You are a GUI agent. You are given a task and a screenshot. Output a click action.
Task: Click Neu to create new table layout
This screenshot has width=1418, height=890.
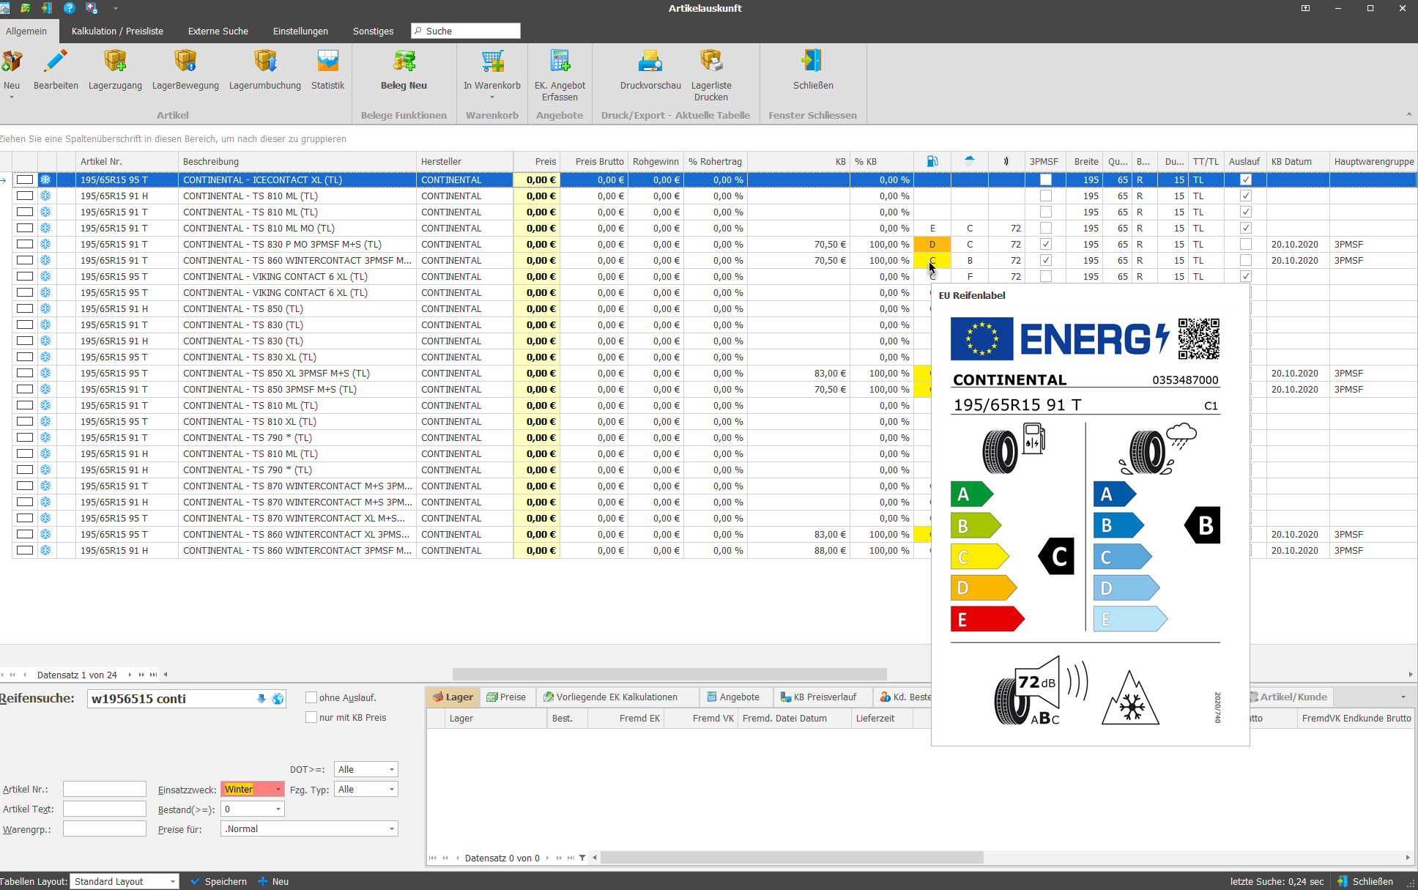click(x=273, y=881)
